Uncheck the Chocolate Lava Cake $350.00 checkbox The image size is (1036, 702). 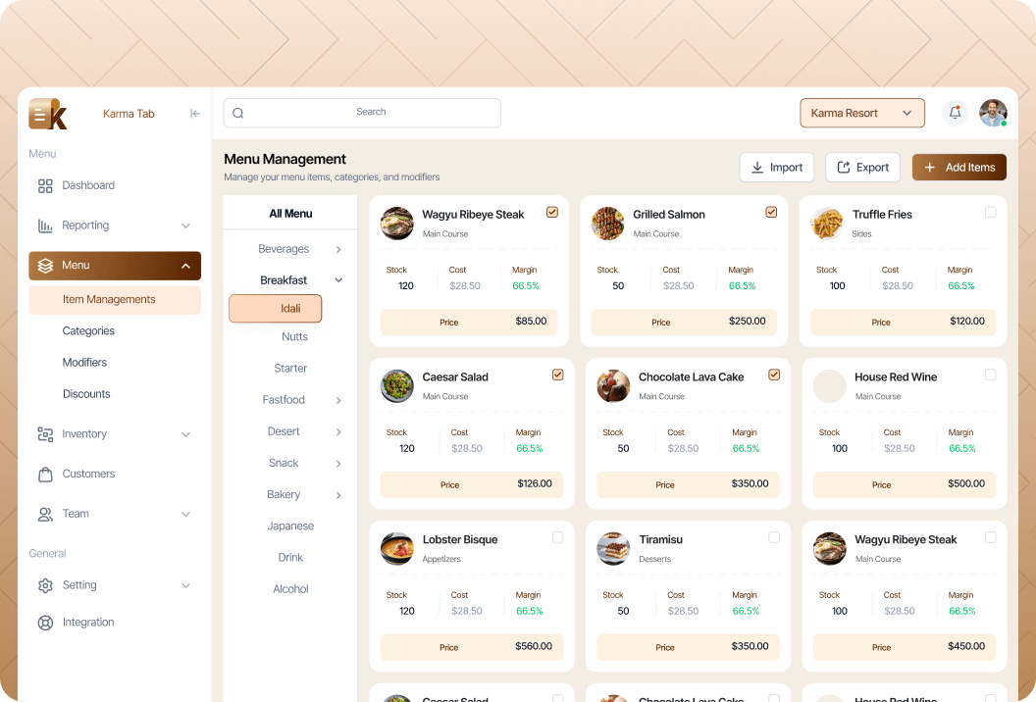tap(774, 375)
